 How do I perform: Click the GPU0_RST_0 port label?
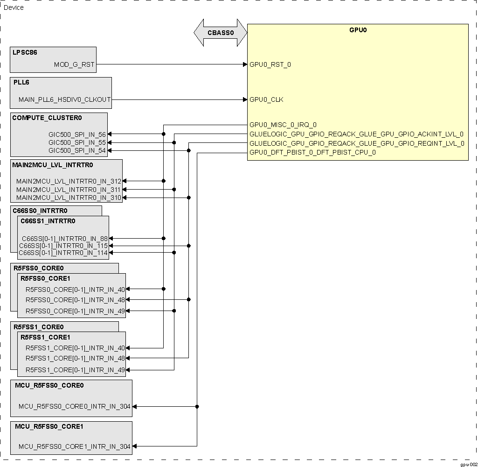click(270, 64)
